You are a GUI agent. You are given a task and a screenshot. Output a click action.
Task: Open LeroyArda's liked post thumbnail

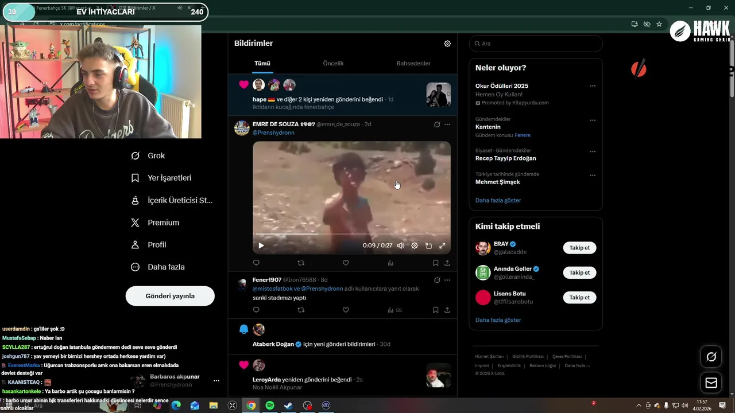click(x=438, y=375)
